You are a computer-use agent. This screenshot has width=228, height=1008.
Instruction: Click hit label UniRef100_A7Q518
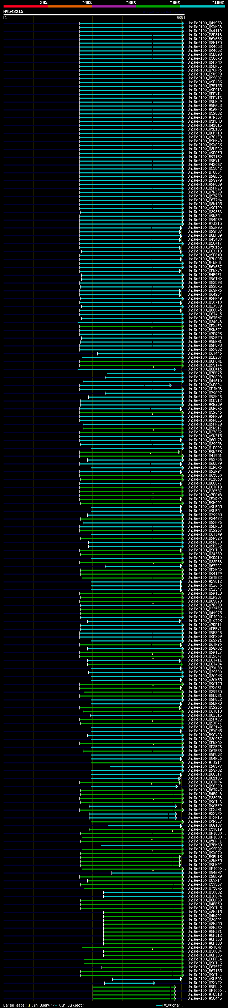click(x=204, y=995)
